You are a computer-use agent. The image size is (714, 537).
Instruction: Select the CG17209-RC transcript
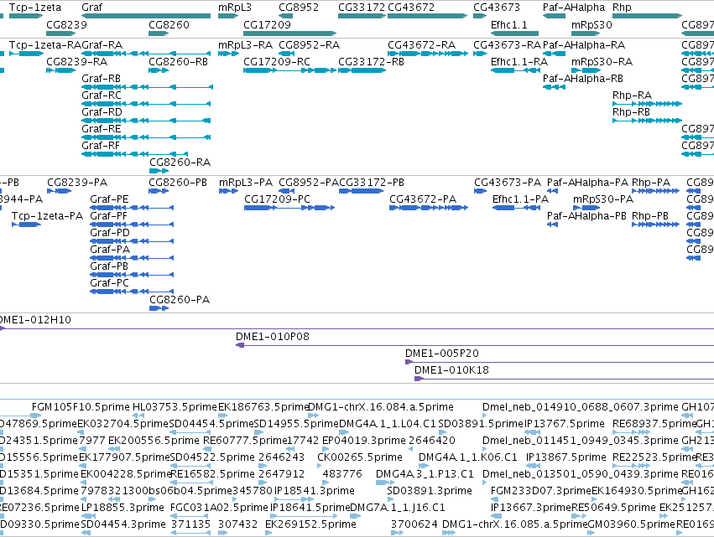click(x=290, y=70)
